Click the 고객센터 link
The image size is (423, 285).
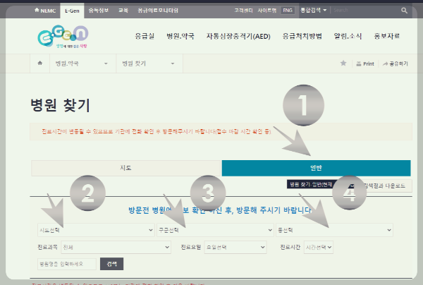[243, 11]
